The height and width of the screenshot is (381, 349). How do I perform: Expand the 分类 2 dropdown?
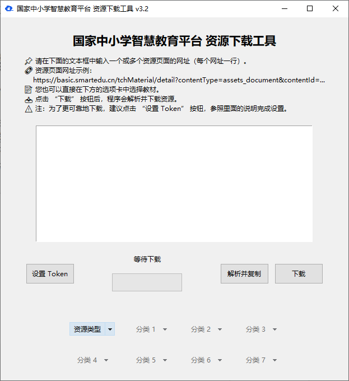pyautogui.click(x=206, y=329)
